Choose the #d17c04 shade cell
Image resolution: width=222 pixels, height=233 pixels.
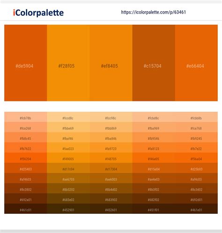coord(68,168)
